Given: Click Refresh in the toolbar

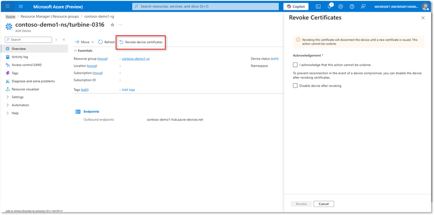Looking at the screenshot, I should pos(107,42).
